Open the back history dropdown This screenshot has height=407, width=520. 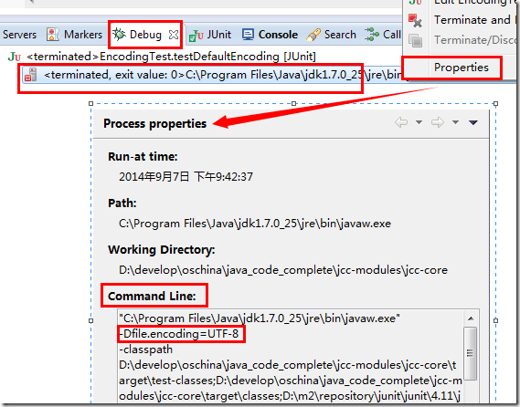point(419,122)
